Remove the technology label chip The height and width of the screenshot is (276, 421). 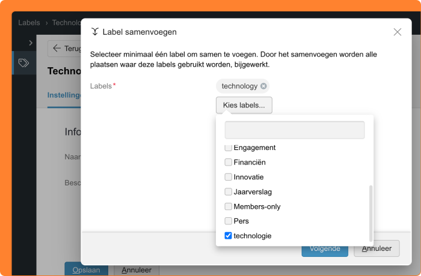click(263, 86)
